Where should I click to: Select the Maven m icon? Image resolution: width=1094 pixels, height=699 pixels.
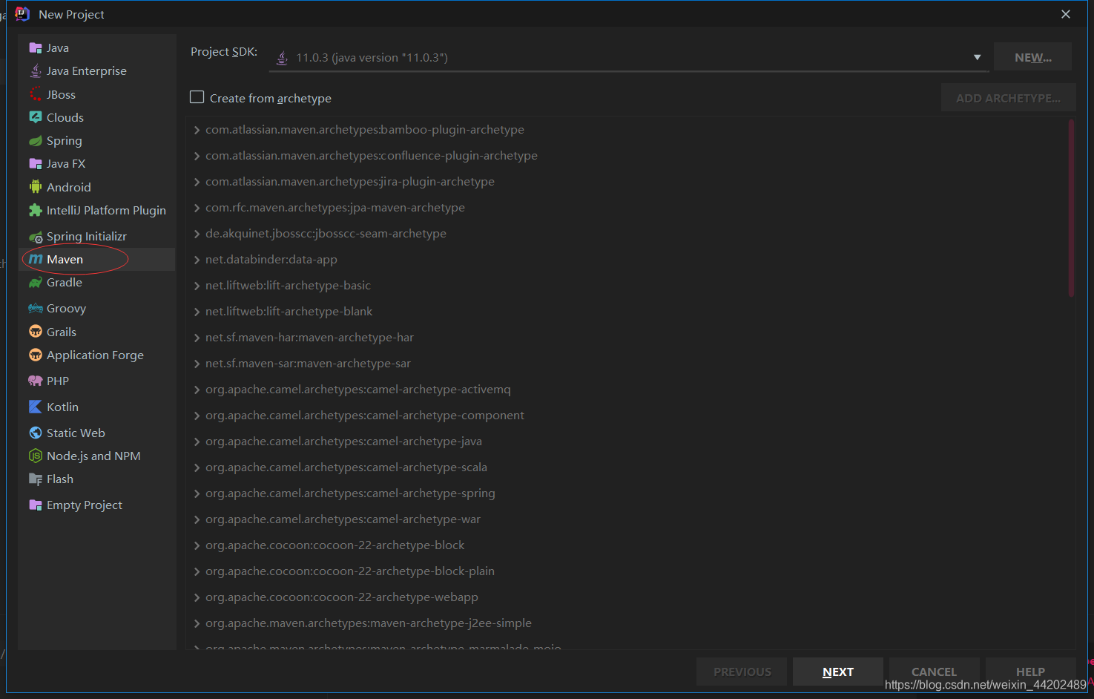pyautogui.click(x=36, y=259)
